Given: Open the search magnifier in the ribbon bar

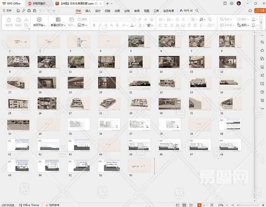Looking at the screenshot, I should (x=197, y=11).
